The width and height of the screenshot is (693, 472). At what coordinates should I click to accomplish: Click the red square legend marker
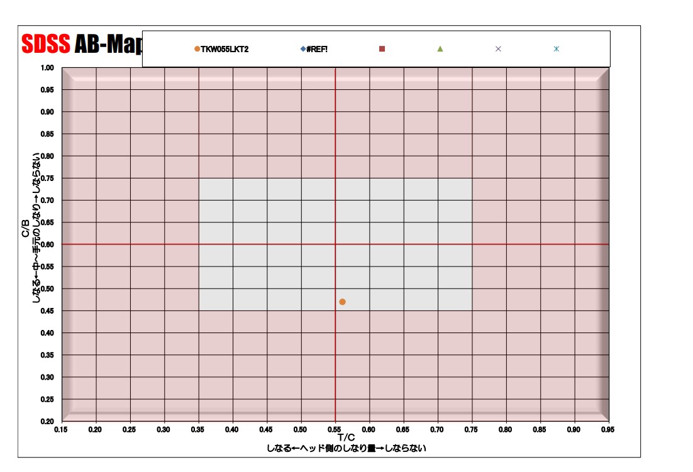382,49
